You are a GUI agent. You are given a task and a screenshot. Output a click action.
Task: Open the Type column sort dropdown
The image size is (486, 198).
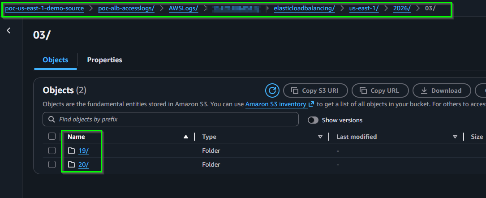point(320,137)
